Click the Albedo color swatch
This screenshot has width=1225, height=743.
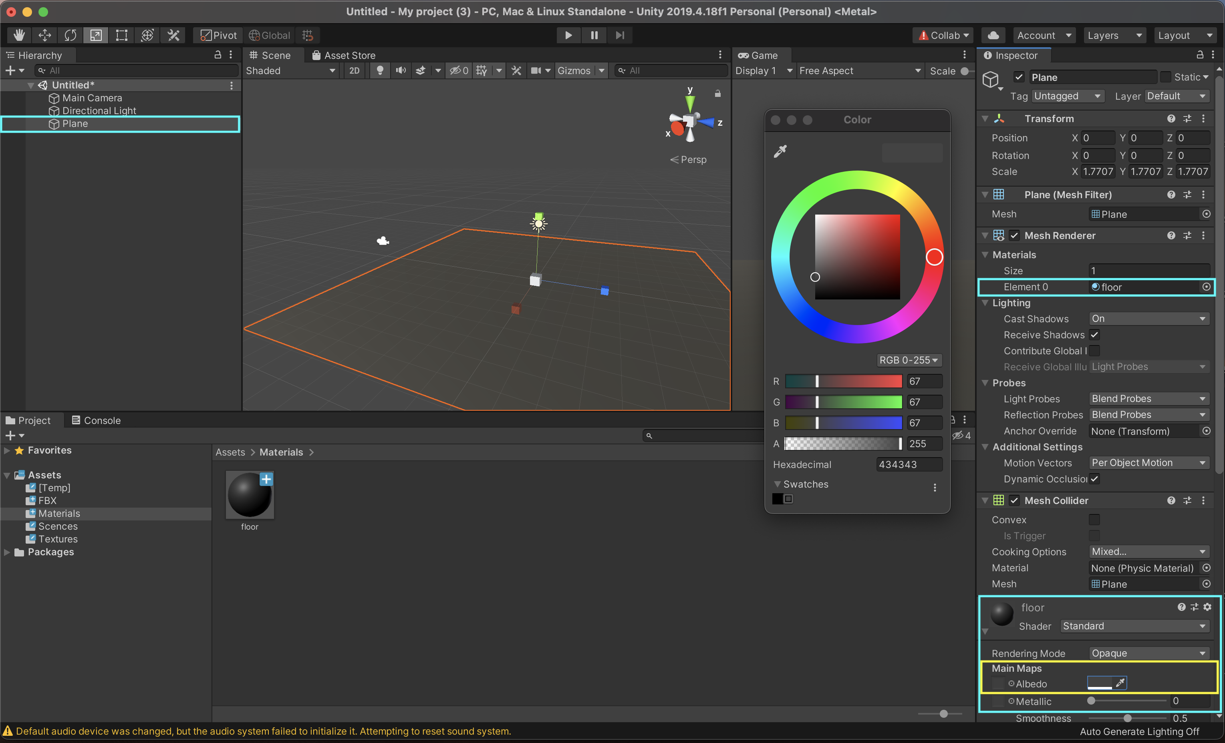coord(1099,683)
